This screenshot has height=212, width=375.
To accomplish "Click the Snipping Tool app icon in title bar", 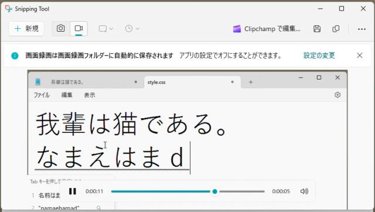I will point(9,9).
